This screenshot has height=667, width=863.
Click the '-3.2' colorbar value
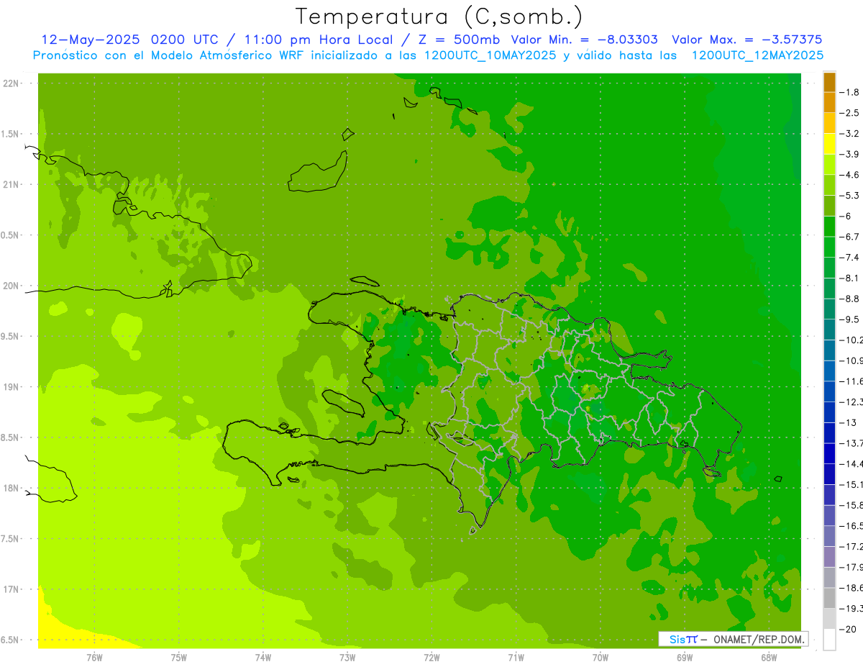click(850, 134)
